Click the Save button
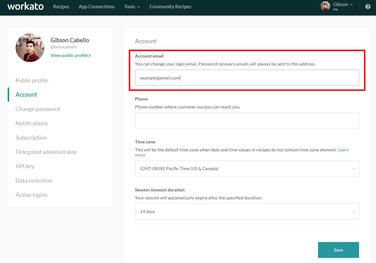This screenshot has width=376, height=263. click(338, 250)
